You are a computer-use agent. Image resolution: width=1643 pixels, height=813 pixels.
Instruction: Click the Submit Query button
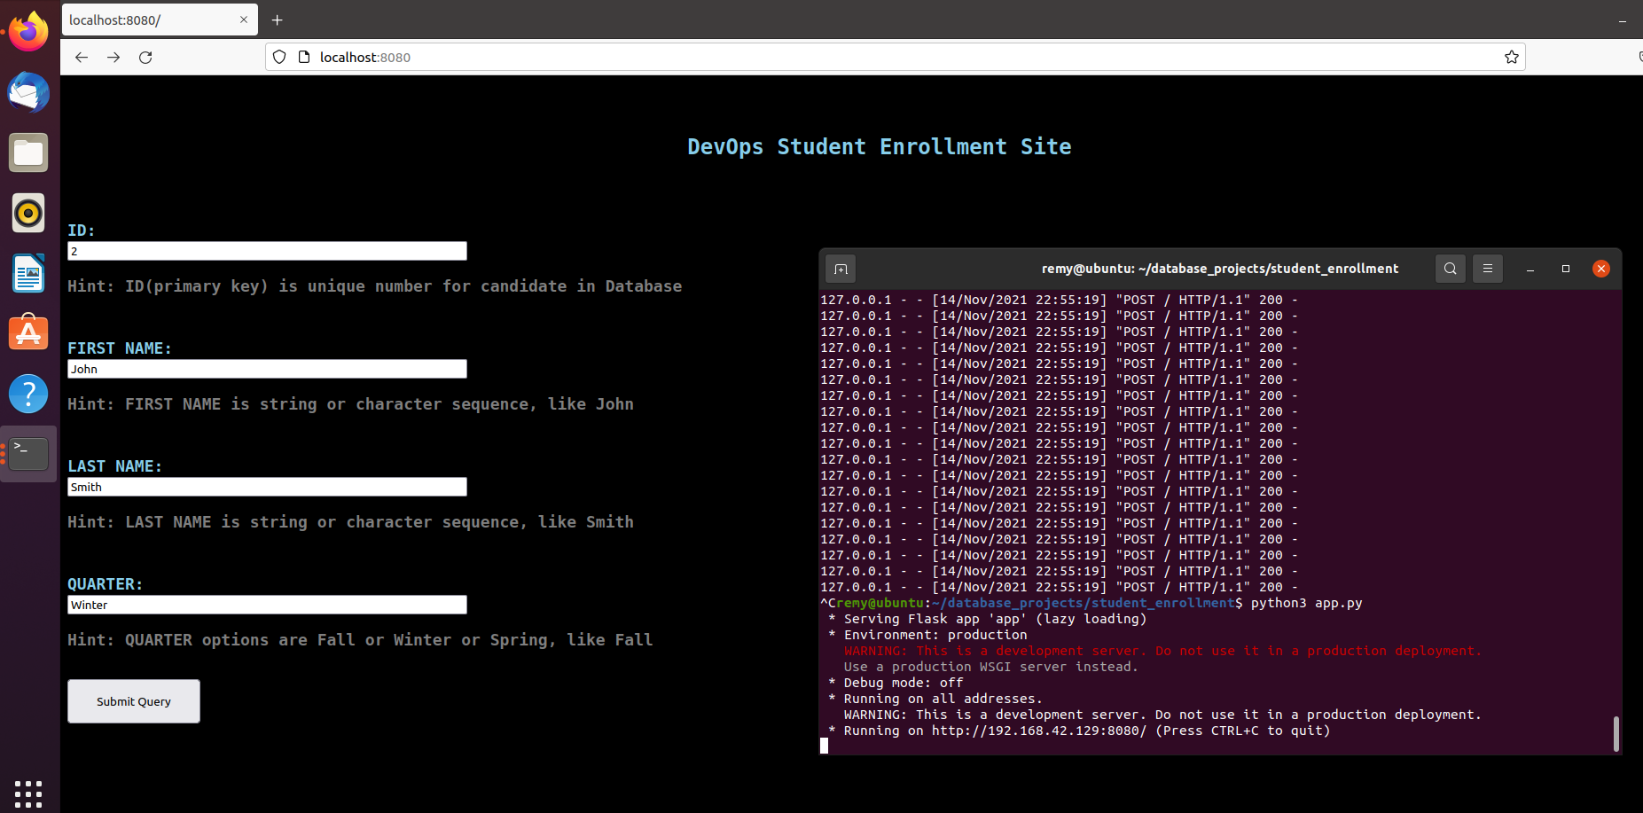pyautogui.click(x=133, y=700)
